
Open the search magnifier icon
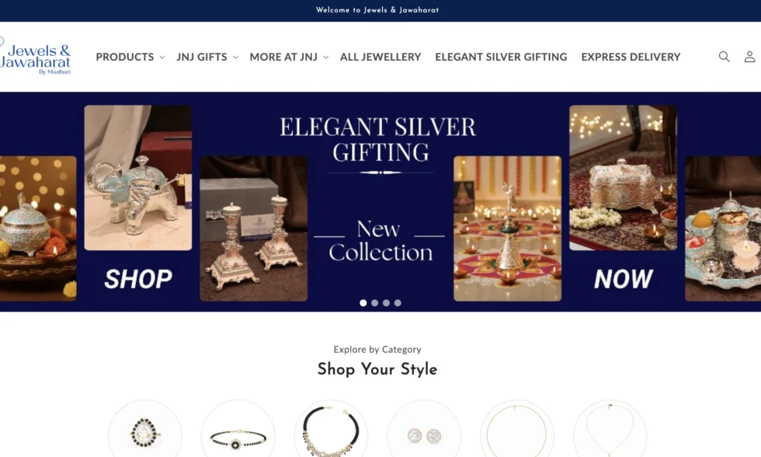[x=724, y=57]
